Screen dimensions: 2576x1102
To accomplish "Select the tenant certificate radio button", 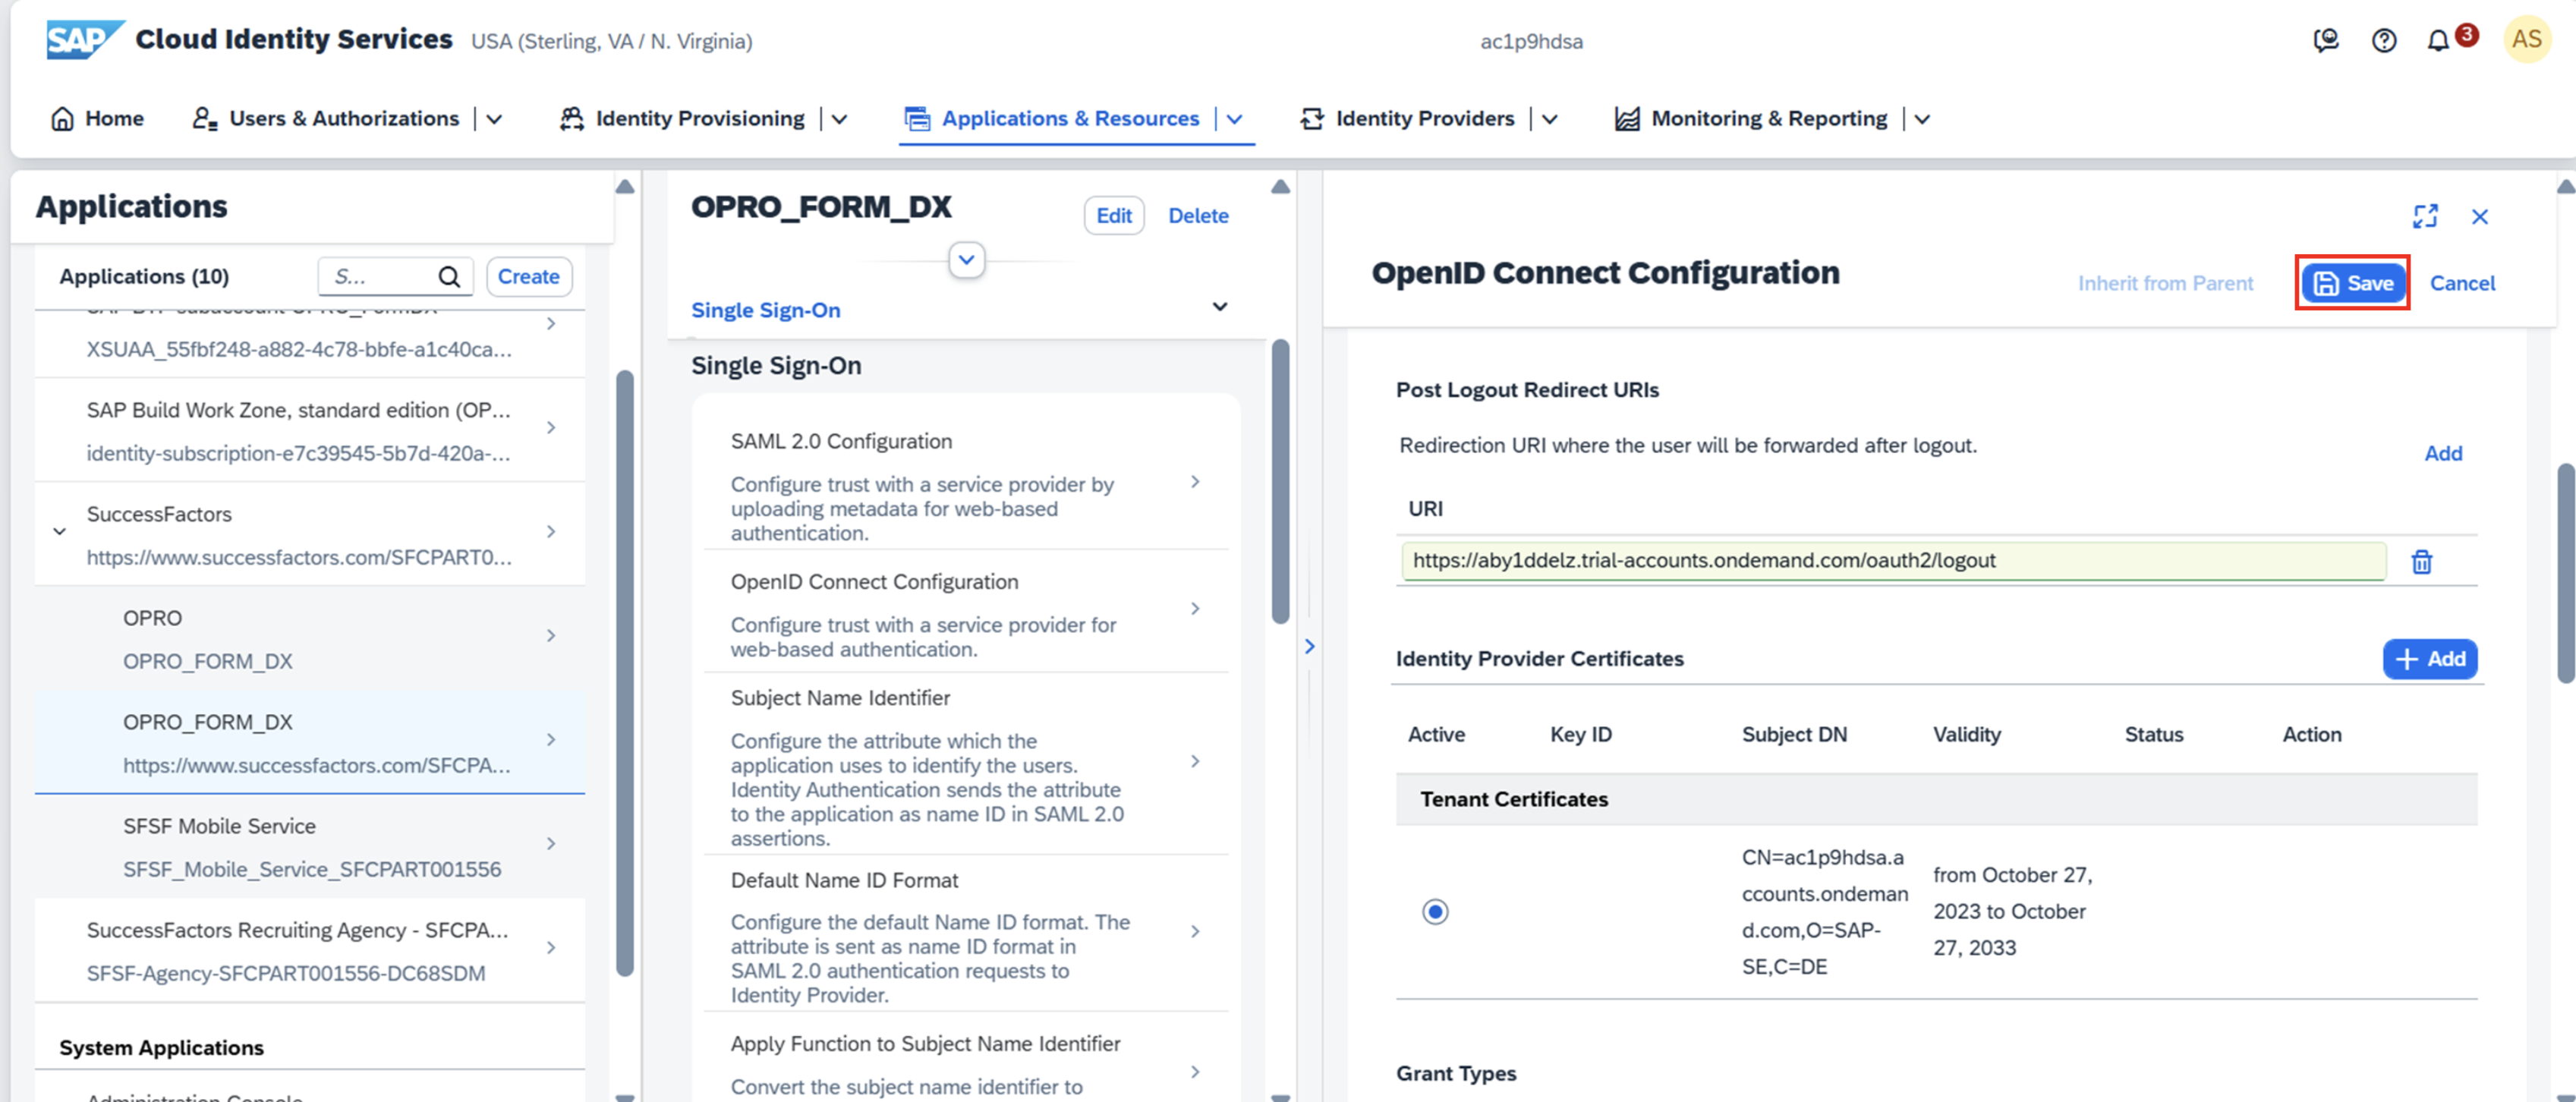I will [1435, 911].
